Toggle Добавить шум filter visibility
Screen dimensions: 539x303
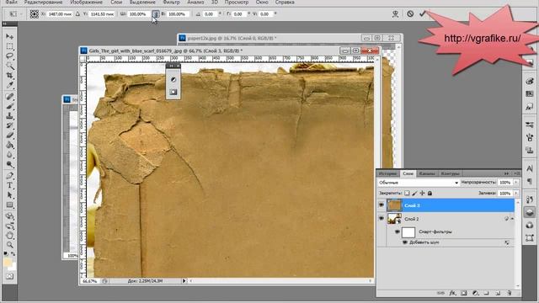pos(405,242)
